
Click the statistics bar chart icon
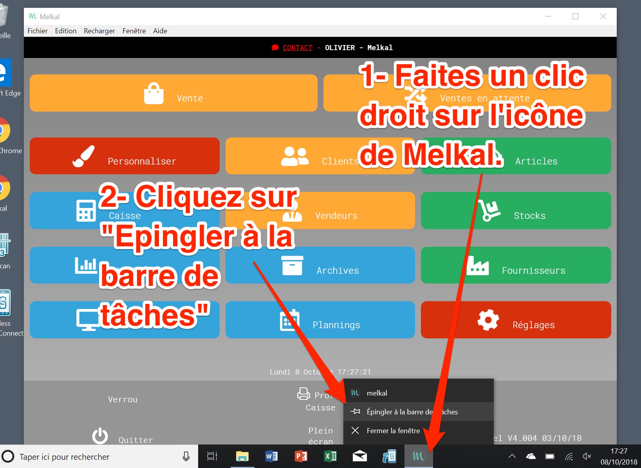pos(86,266)
